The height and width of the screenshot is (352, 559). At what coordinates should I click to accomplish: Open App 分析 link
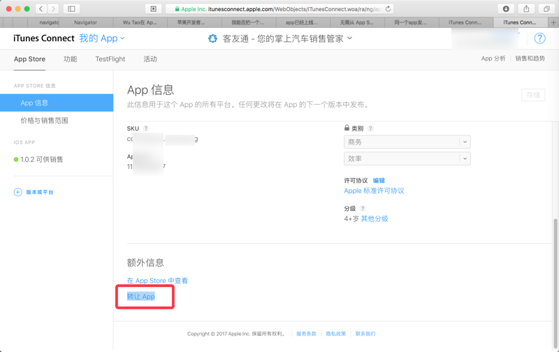point(493,59)
